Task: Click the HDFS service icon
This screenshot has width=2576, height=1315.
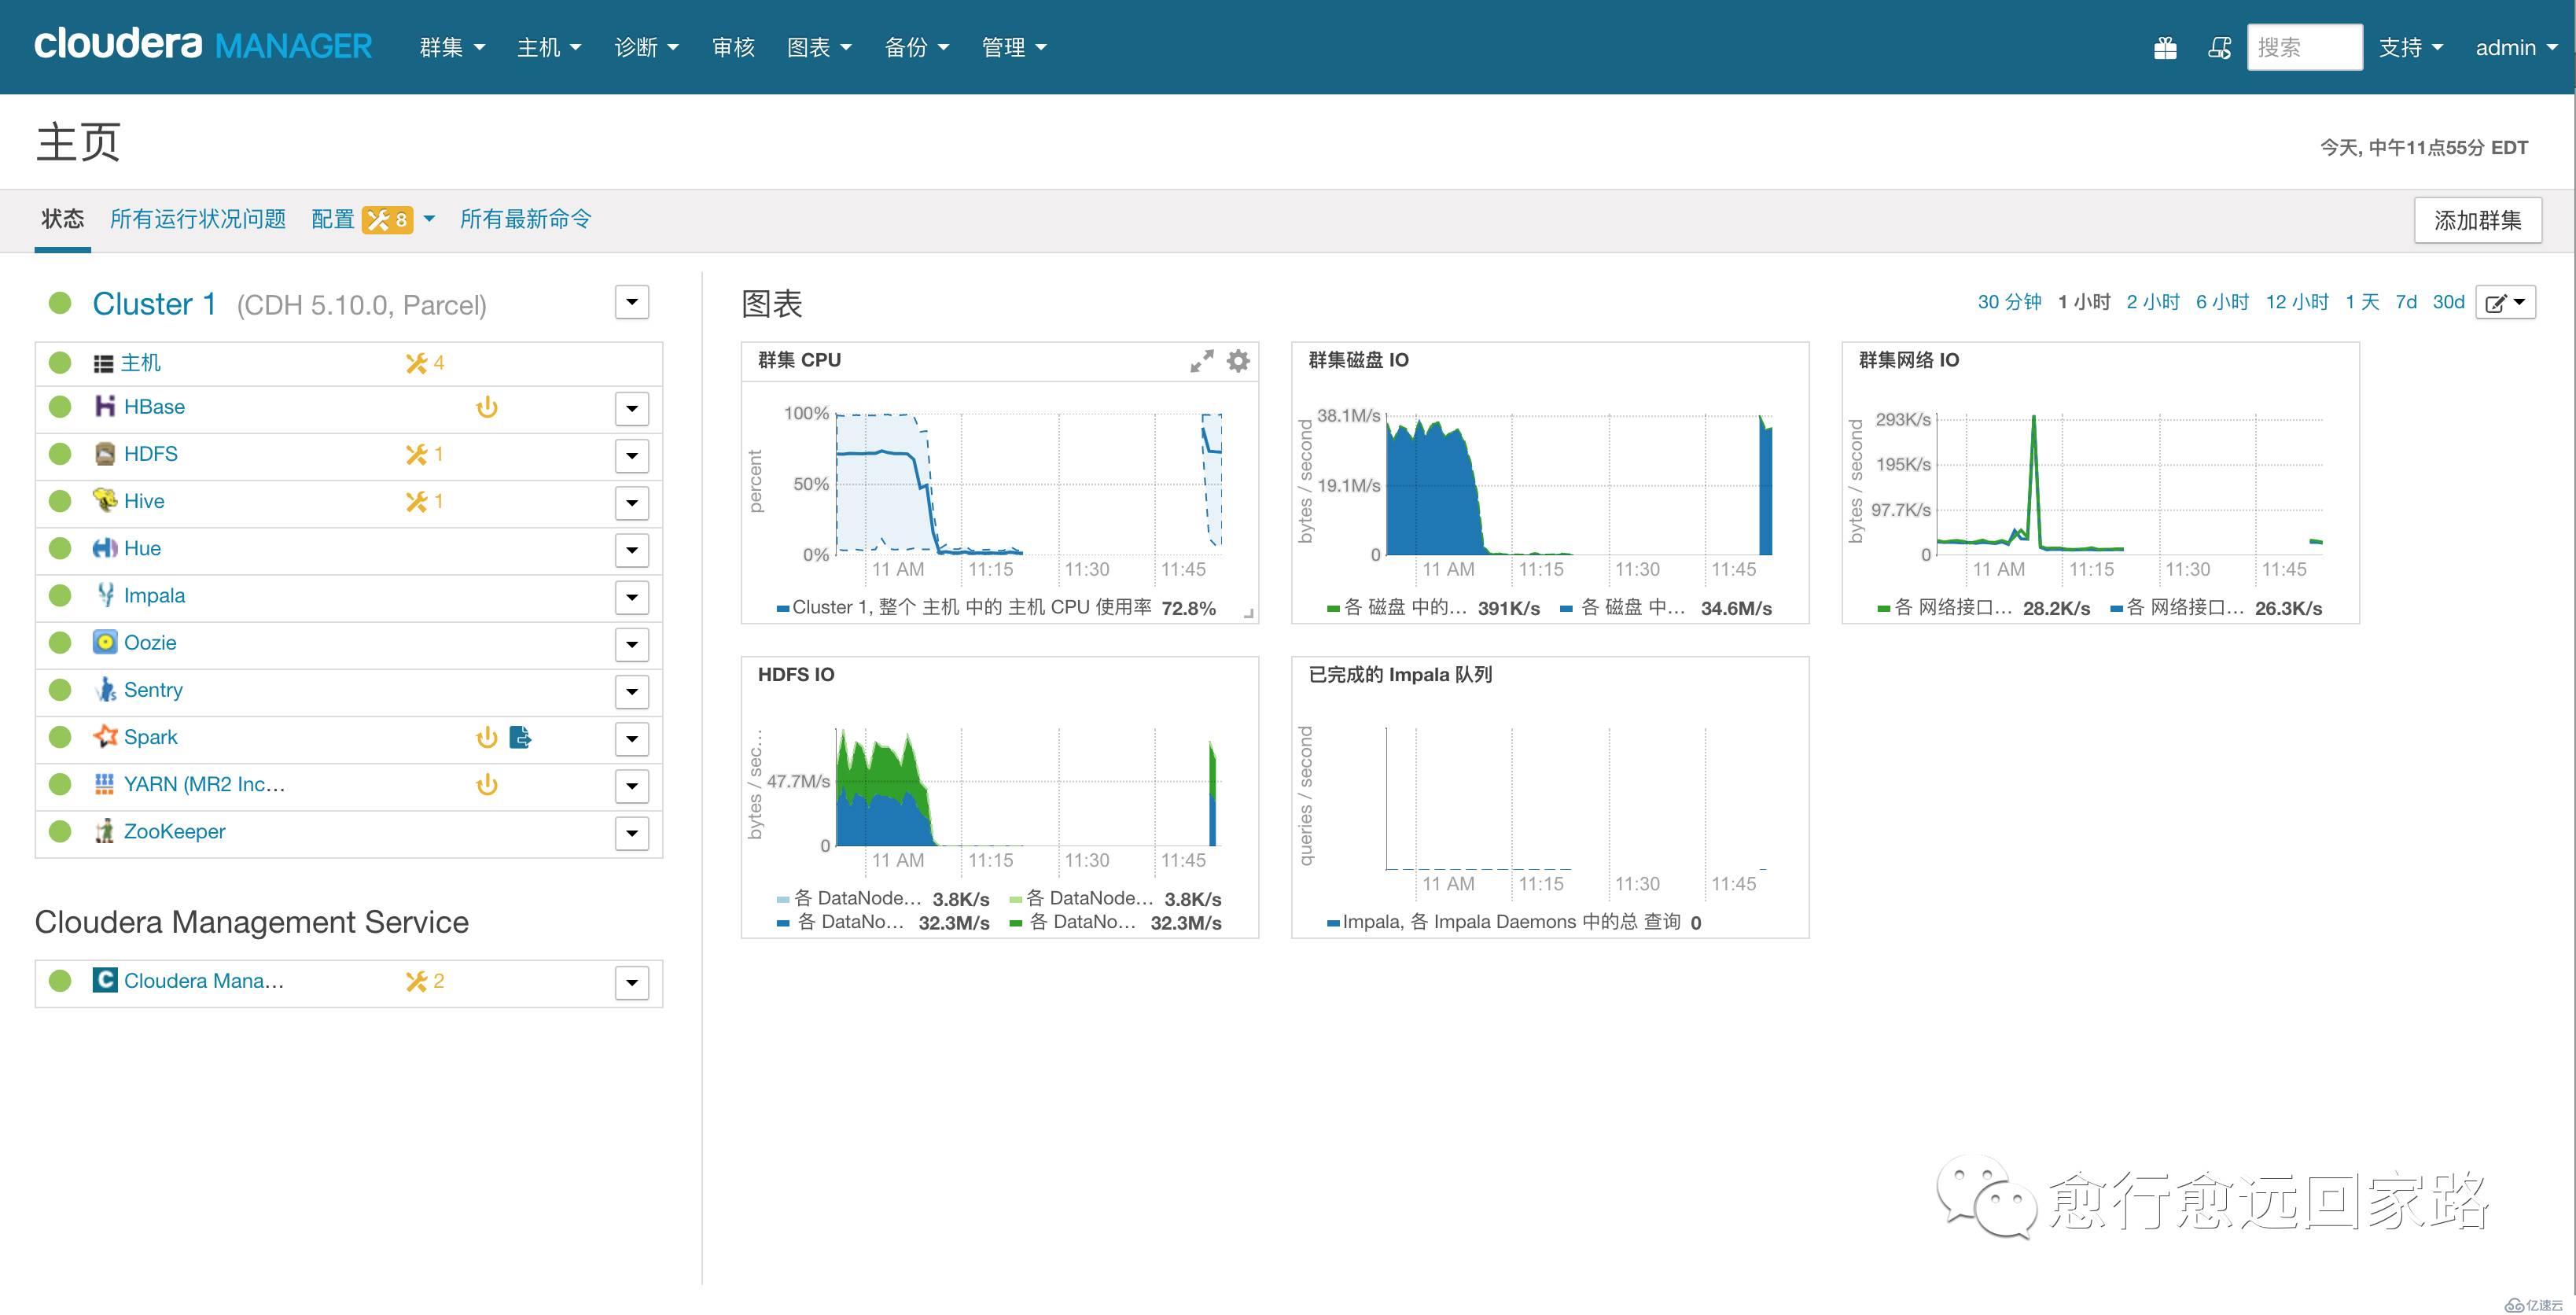Action: [x=104, y=453]
